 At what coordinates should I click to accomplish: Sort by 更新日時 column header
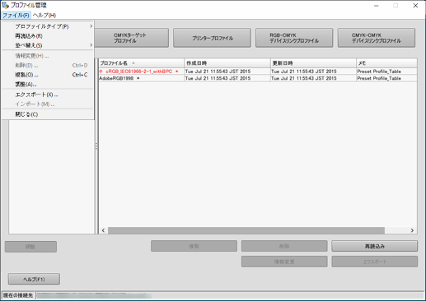[x=313, y=63]
